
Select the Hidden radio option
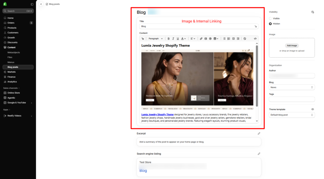tap(270, 24)
